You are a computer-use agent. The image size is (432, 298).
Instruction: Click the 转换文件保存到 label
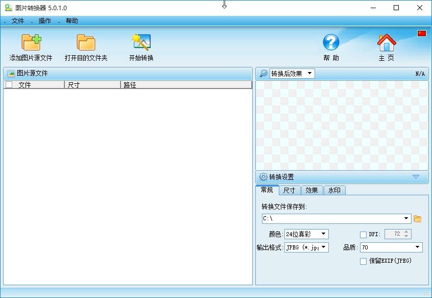pos(284,207)
